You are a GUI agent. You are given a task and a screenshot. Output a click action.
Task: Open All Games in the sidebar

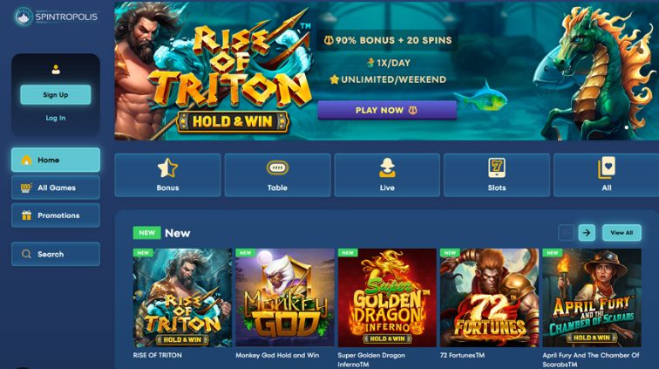56,188
